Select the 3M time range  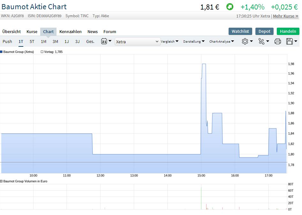[x=55, y=41]
